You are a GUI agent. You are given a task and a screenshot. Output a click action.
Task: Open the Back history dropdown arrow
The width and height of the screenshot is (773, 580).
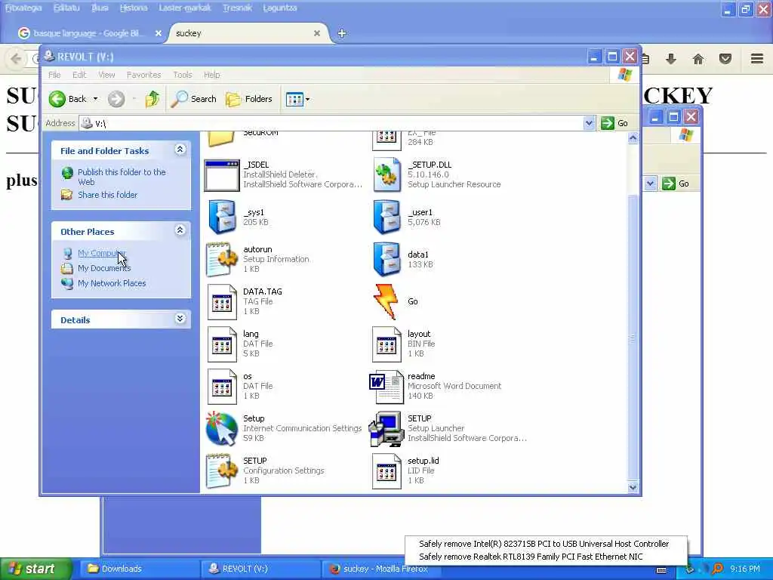(x=96, y=99)
